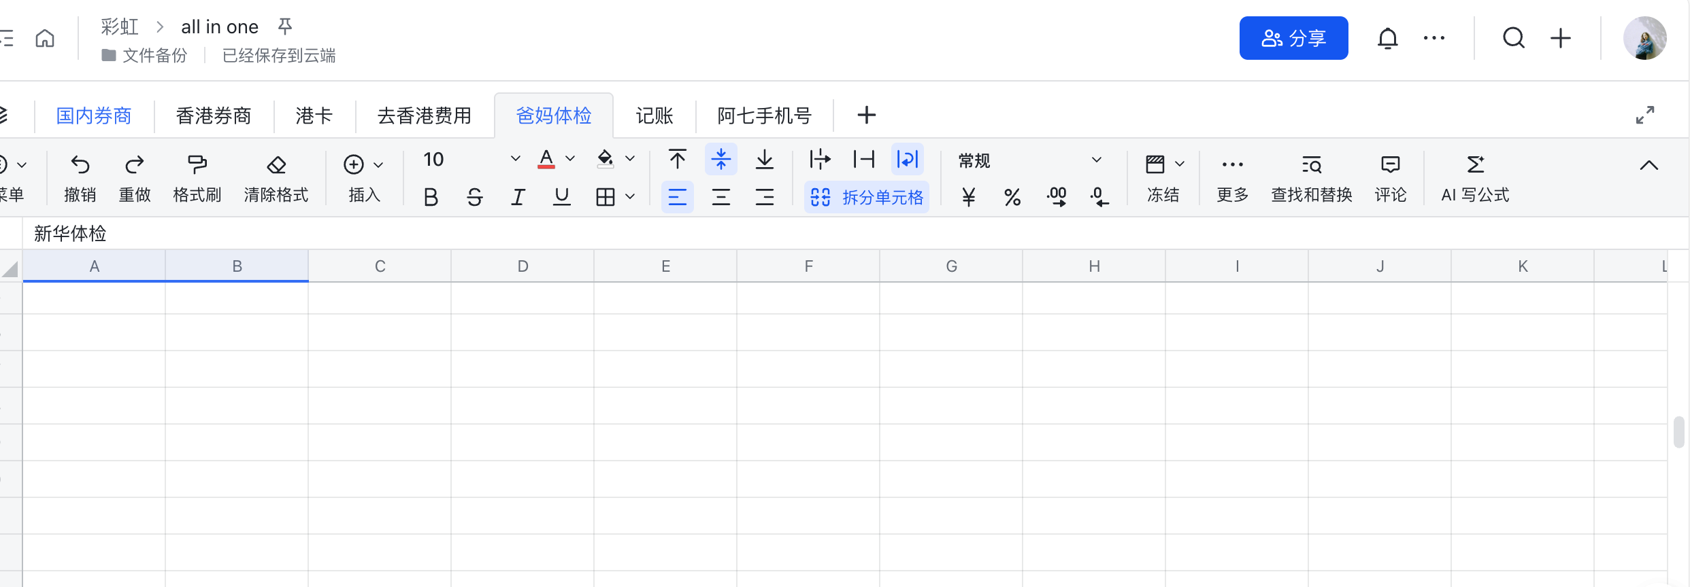The image size is (1690, 587).
Task: Click the AI formula (AI 写公式) icon
Action: click(1475, 164)
